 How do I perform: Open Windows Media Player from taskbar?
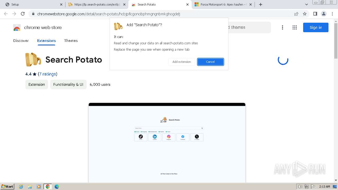tap(39, 187)
